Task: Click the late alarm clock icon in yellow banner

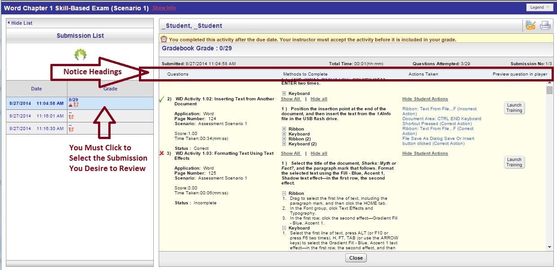Action: pyautogui.click(x=164, y=40)
